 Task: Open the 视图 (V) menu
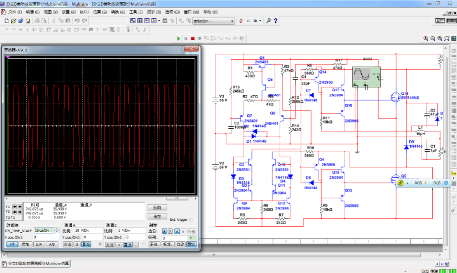coord(51,12)
